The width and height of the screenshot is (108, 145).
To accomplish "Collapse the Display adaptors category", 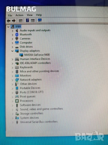I will coord(12,51).
